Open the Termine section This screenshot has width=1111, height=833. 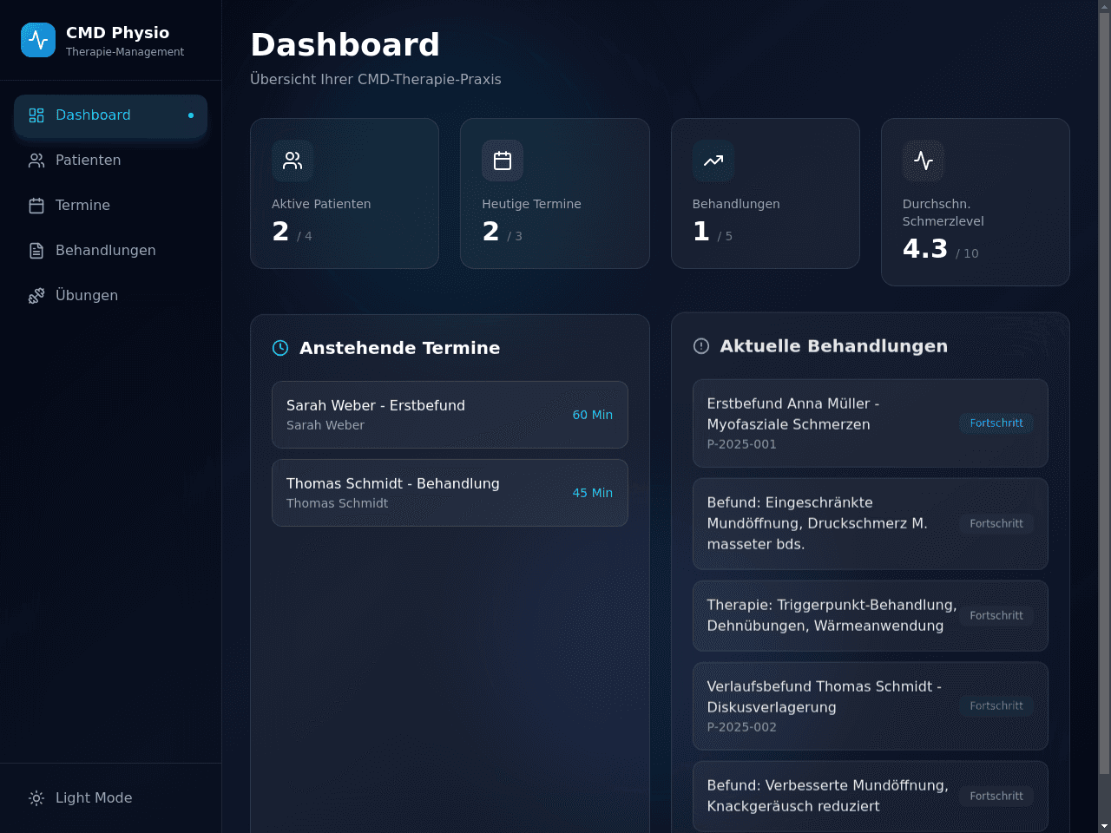(111, 206)
